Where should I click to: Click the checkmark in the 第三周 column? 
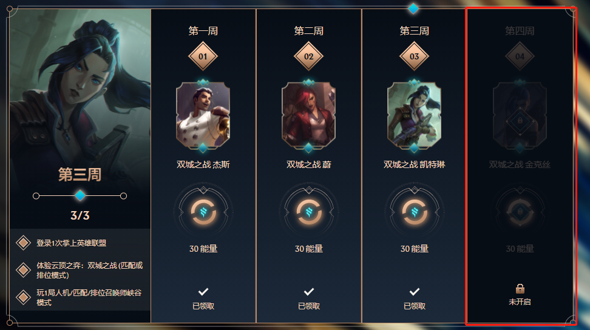[x=415, y=292]
